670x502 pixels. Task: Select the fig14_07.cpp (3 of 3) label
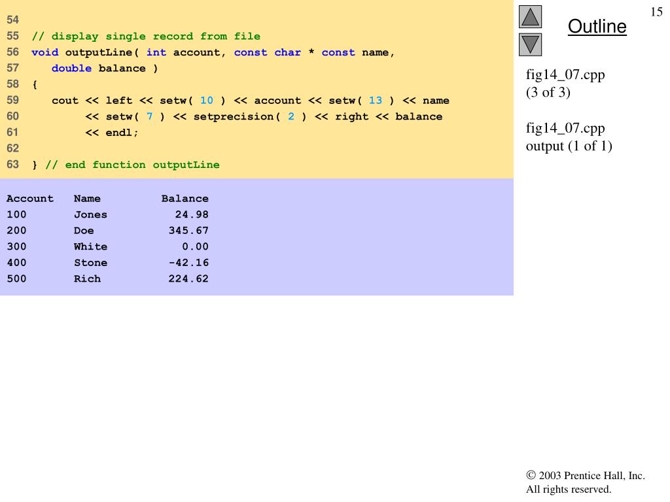565,83
